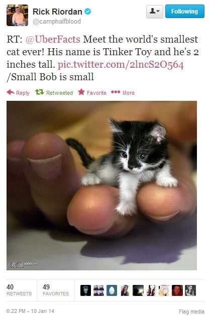Screen dimensions: 209x315
Task: Click the Favorite star icon
Action: point(81,92)
